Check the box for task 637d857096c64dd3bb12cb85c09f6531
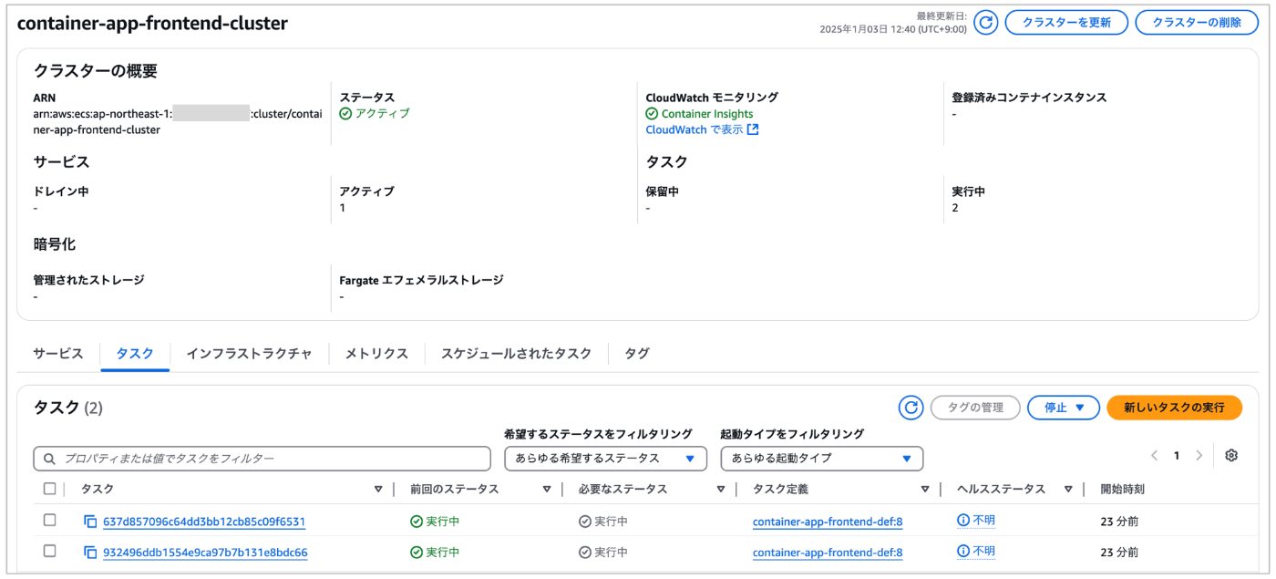The height and width of the screenshot is (579, 1276). tap(50, 520)
